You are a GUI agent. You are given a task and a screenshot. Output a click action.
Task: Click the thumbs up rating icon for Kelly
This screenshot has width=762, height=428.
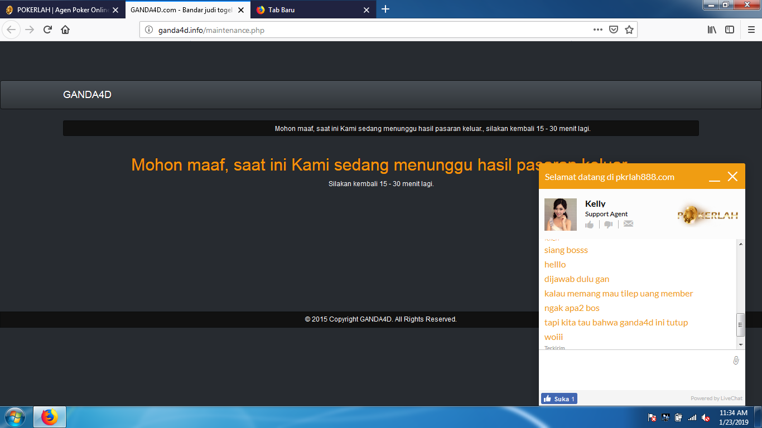(590, 224)
